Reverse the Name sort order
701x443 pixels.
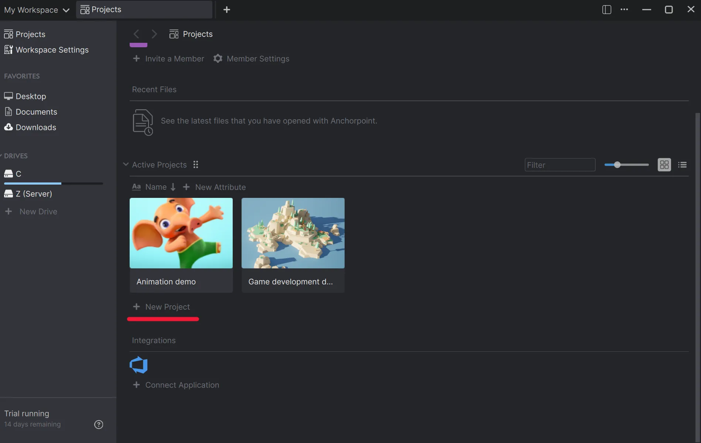click(x=173, y=187)
